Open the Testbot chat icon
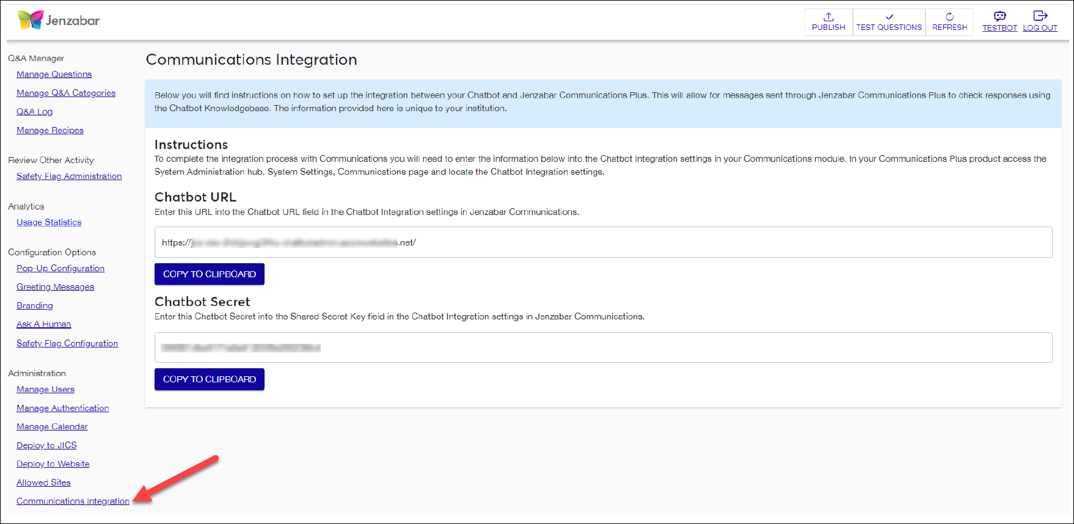 tap(999, 16)
